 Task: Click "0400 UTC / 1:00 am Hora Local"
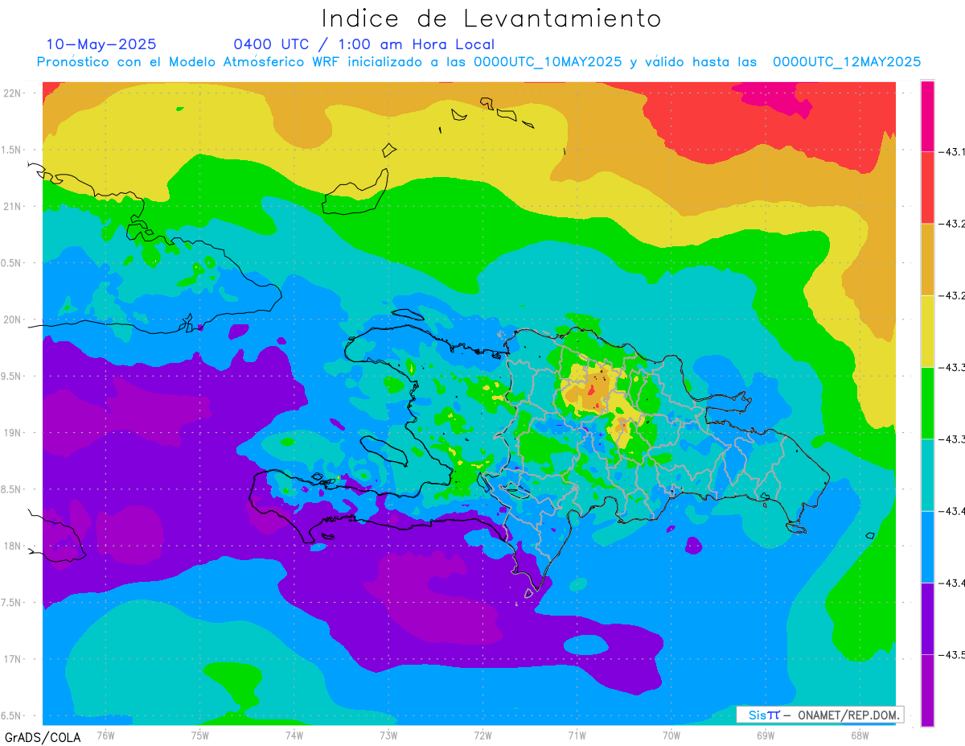(364, 45)
